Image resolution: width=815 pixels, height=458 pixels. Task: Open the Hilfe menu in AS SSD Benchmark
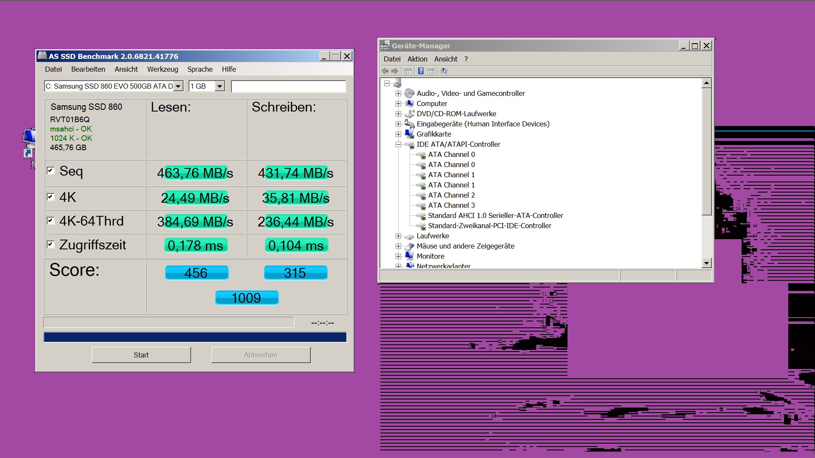(229, 69)
